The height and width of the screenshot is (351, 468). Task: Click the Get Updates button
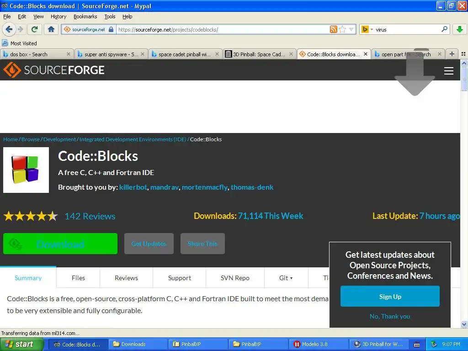point(149,244)
